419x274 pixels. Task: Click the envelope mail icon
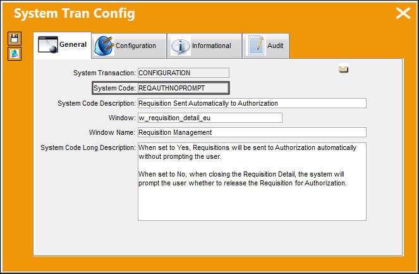click(343, 69)
